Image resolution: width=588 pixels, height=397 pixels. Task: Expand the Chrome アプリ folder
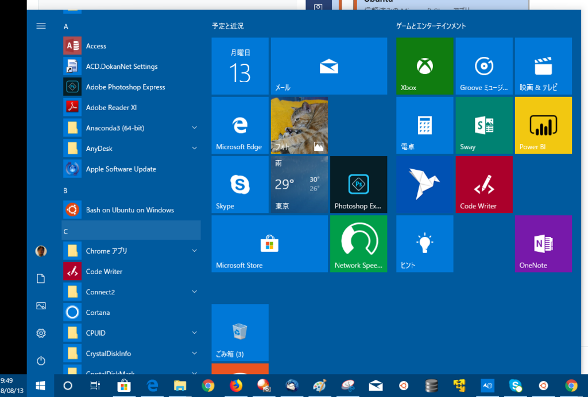(131, 251)
